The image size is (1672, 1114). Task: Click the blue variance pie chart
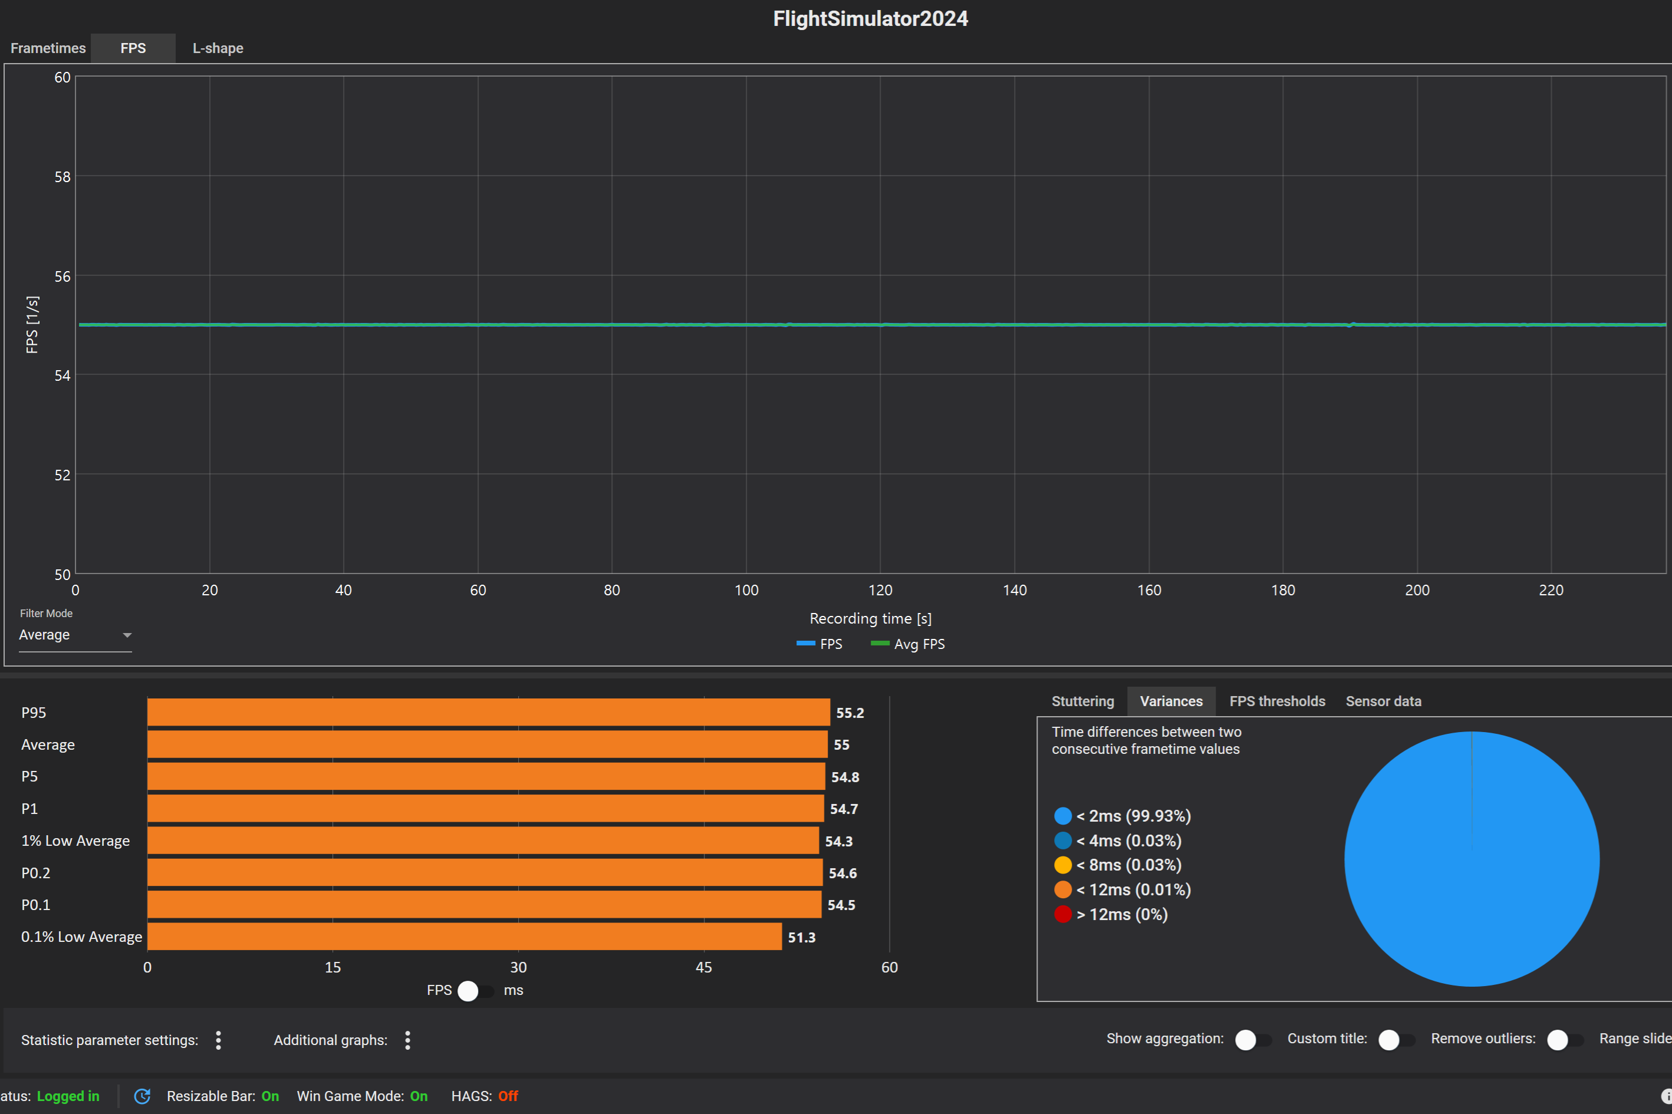click(1472, 859)
